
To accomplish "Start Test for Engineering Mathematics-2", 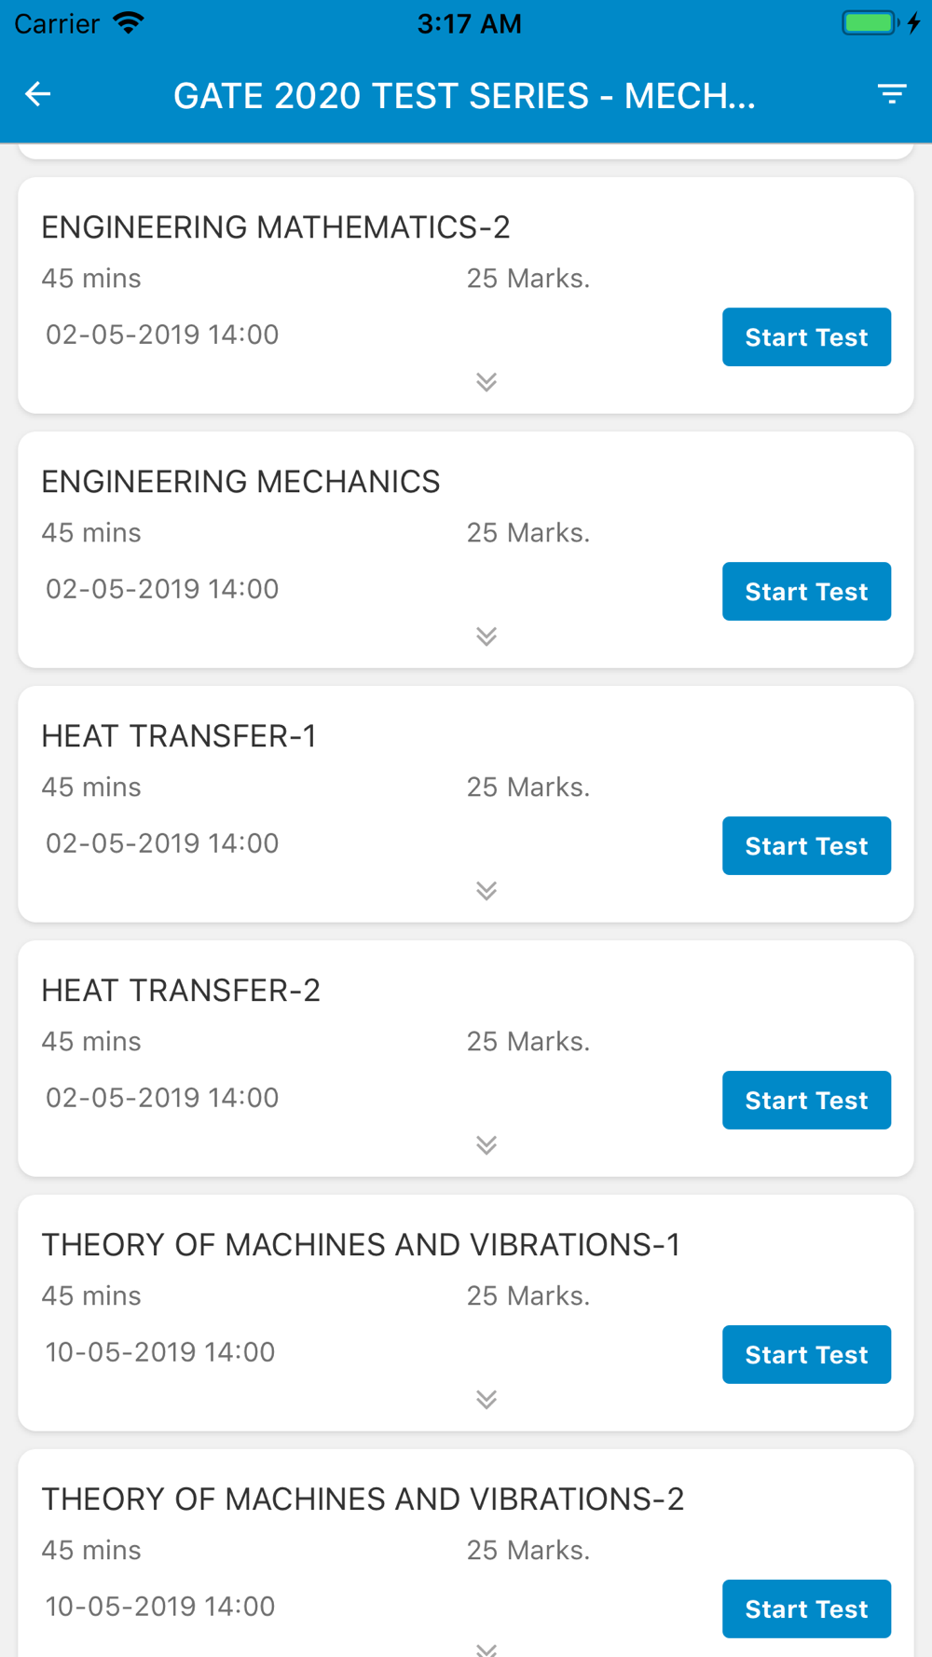I will (x=806, y=337).
